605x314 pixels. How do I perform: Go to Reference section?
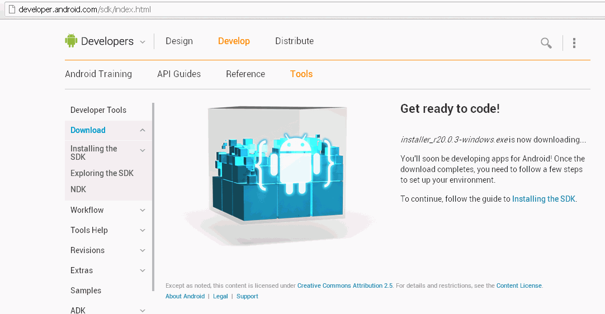point(245,74)
